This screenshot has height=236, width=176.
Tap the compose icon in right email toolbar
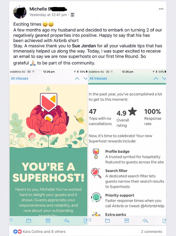click(164, 221)
